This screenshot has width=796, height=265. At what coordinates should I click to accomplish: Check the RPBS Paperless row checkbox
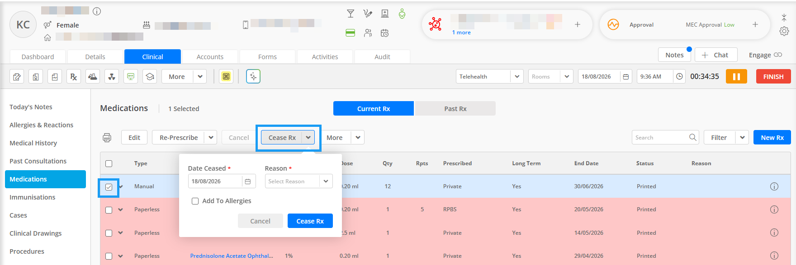coord(109,210)
